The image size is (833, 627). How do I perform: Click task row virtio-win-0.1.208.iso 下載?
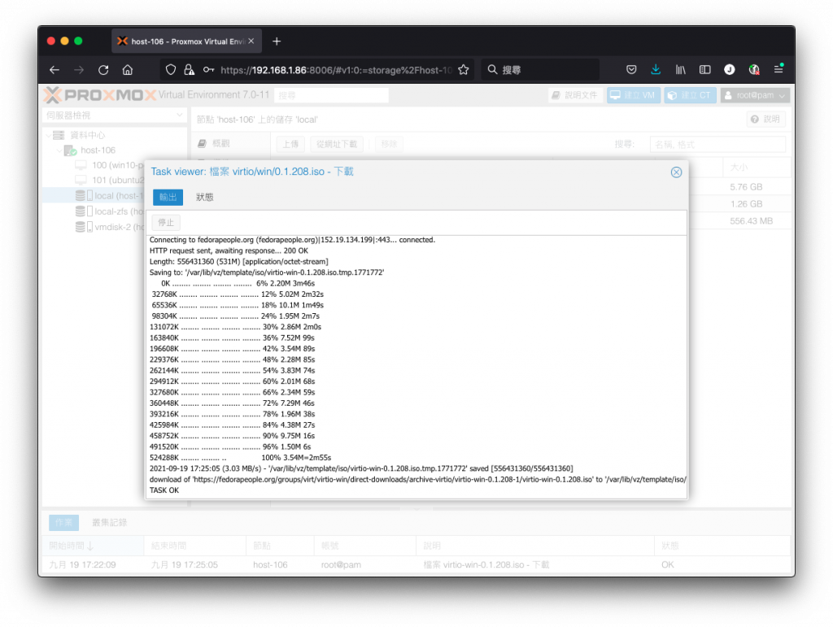click(416, 565)
